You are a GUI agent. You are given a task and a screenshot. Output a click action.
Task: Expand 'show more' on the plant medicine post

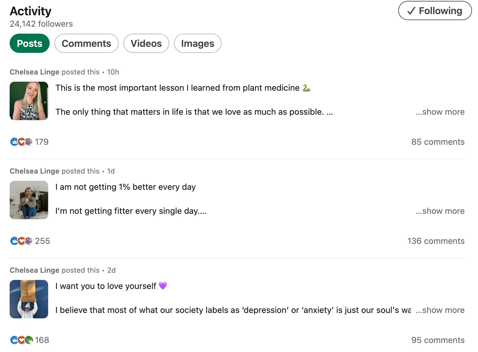pyautogui.click(x=440, y=112)
